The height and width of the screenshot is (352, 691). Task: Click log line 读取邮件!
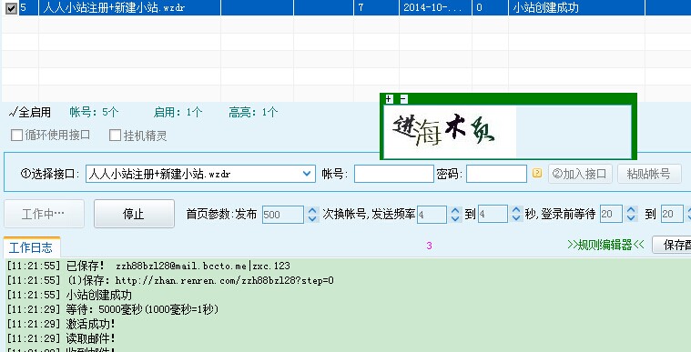[x=61, y=338]
